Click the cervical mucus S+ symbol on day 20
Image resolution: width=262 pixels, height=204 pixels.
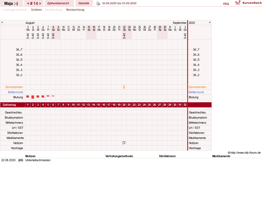[124, 87]
